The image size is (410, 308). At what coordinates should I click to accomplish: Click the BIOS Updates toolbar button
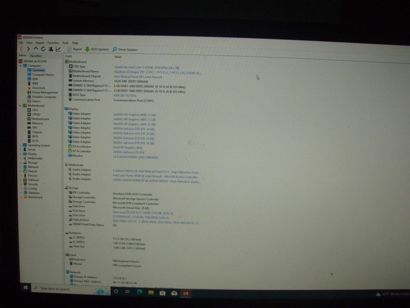[x=97, y=49]
